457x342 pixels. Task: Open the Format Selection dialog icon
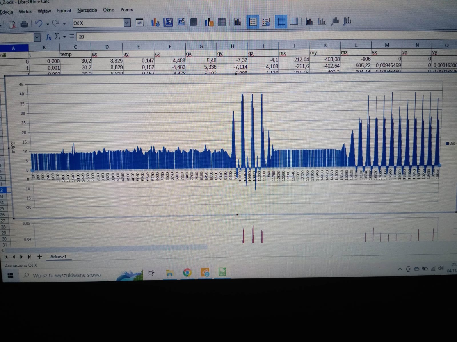[x=139, y=23]
